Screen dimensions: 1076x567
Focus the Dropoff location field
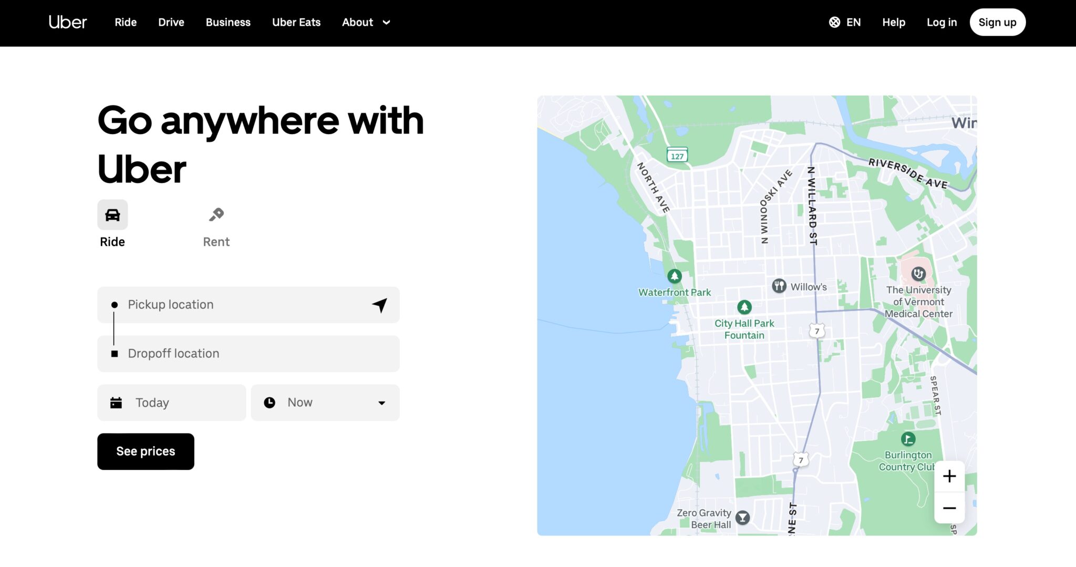(249, 354)
